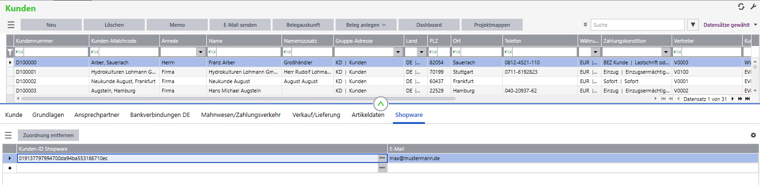Switch to the Ansprechpartner tab
The image size is (760, 185).
coord(97,115)
